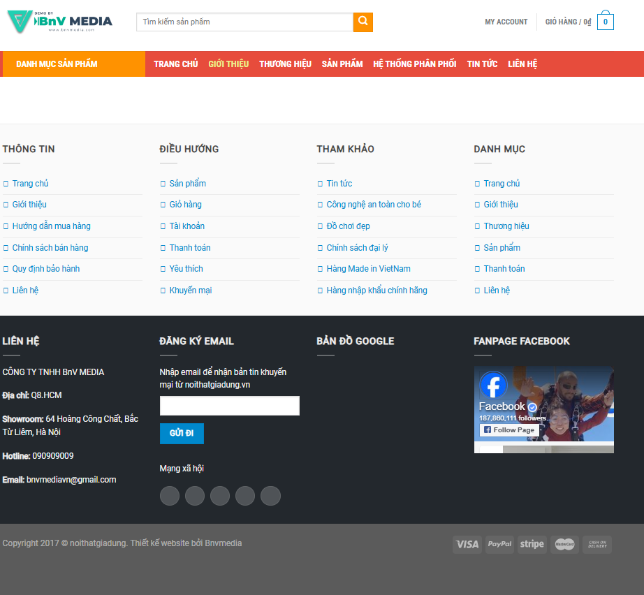Click CÔNG TY TNHH BnV MEDIA text
The image size is (644, 595).
click(53, 372)
